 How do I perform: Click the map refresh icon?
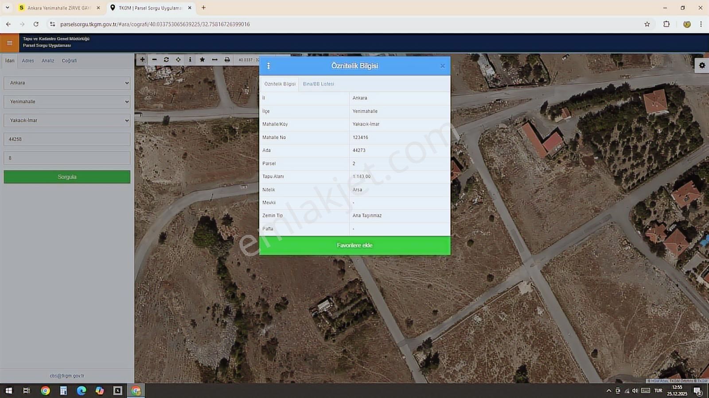pyautogui.click(x=166, y=60)
